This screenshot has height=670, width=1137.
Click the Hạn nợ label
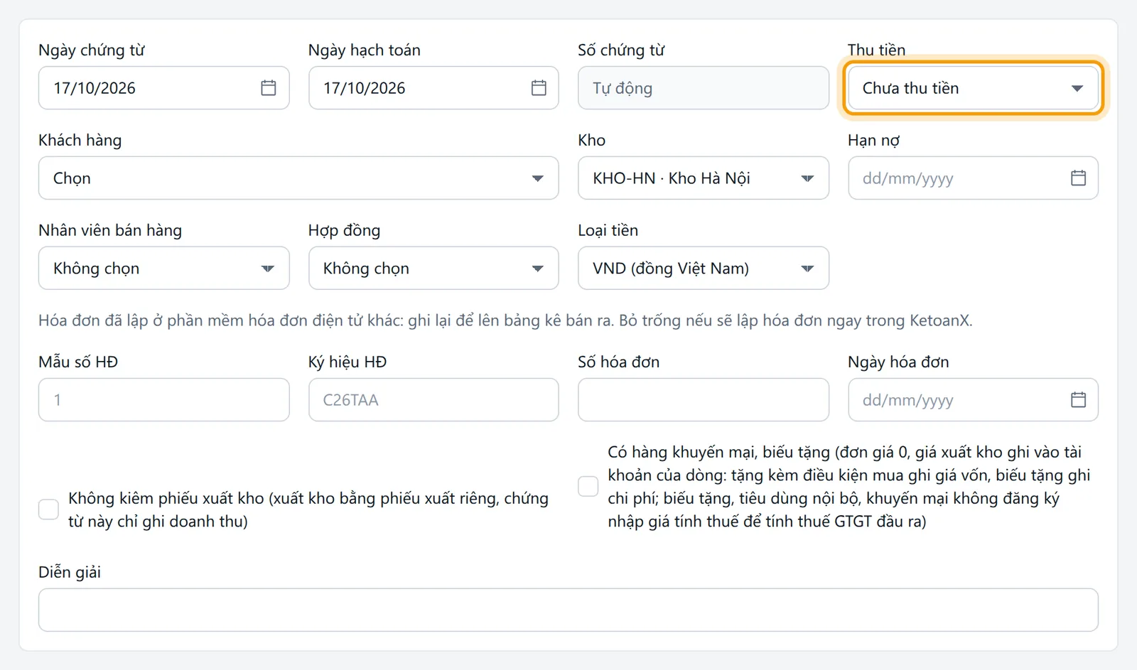click(x=874, y=140)
